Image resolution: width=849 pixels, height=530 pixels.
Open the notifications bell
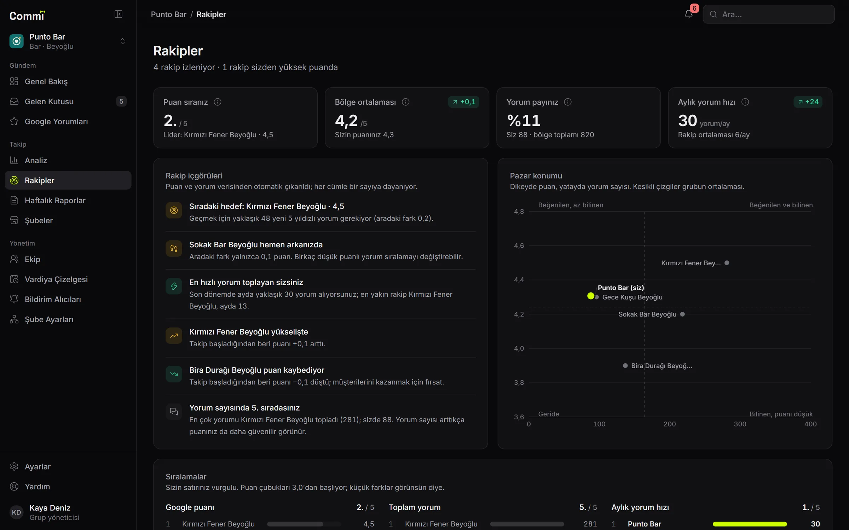click(x=688, y=14)
